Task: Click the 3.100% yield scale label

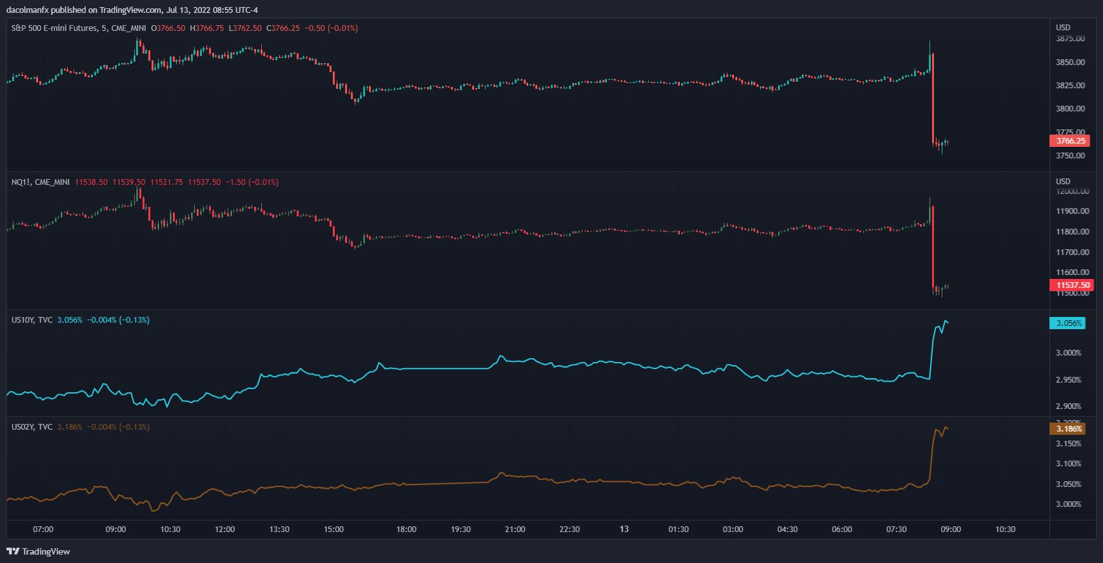Action: (x=1068, y=464)
